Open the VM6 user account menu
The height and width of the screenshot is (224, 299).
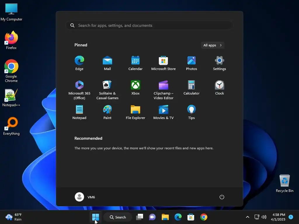pyautogui.click(x=85, y=197)
